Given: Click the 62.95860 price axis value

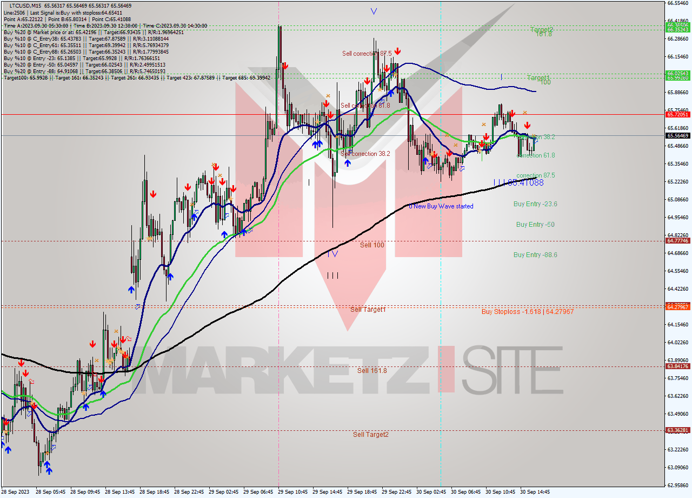Looking at the screenshot, I should click(678, 485).
